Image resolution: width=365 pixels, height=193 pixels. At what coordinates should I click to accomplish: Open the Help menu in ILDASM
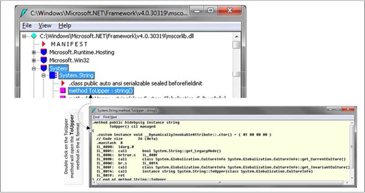pos(65,25)
